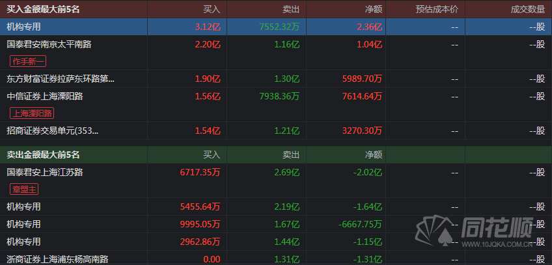This screenshot has width=552, height=265.
Task: Open 招商证券交易单元 broker entry
Action: 53,131
